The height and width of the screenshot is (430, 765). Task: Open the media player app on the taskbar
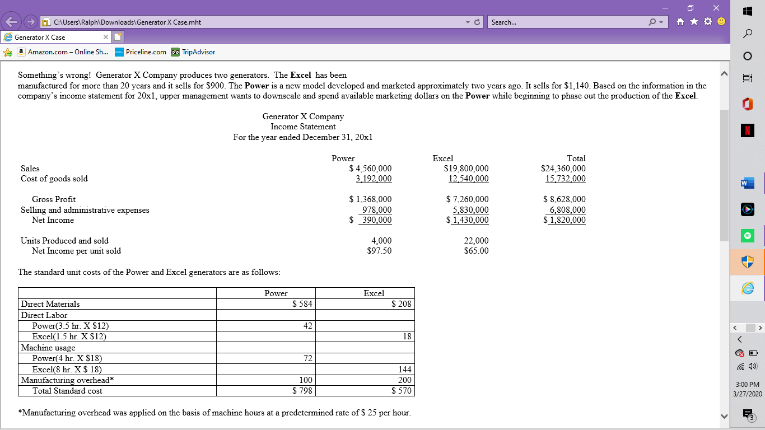point(748,209)
